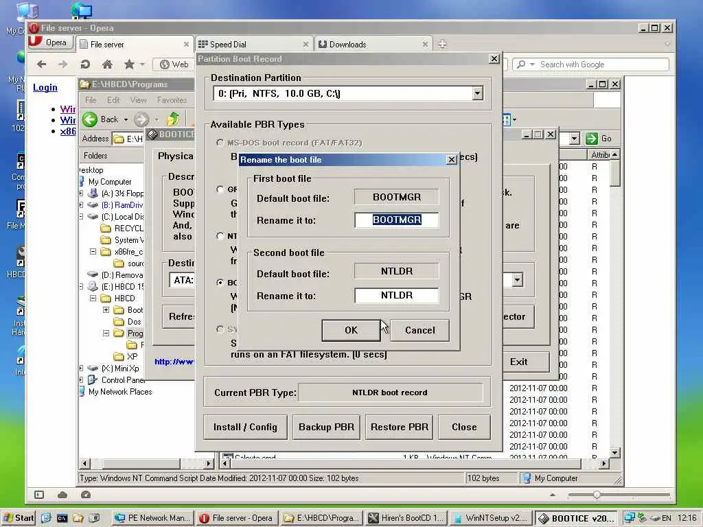Click the Opera Link cloud icon
This screenshot has width=703, height=527.
[62, 495]
